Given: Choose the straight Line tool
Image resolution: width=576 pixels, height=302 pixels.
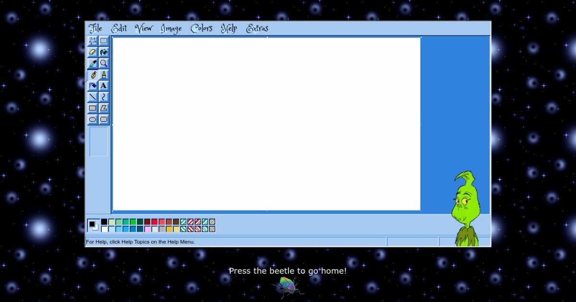Looking at the screenshot, I should [x=93, y=97].
